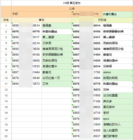Select the ID cell ending in 4994
This screenshot has height=140, width=133.
[x=87, y=78]
